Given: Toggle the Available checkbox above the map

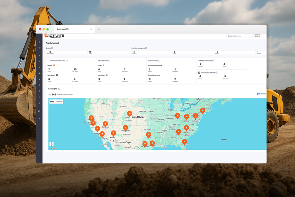Looking at the screenshot, I should (258, 94).
